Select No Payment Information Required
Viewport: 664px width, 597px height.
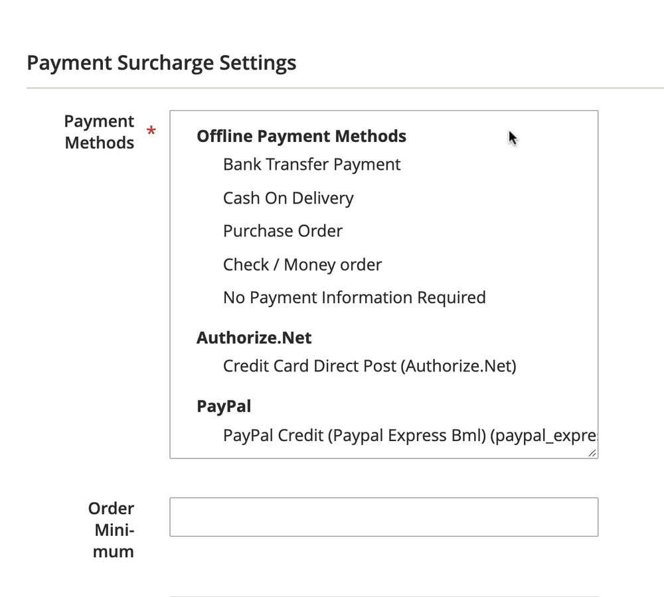354,298
